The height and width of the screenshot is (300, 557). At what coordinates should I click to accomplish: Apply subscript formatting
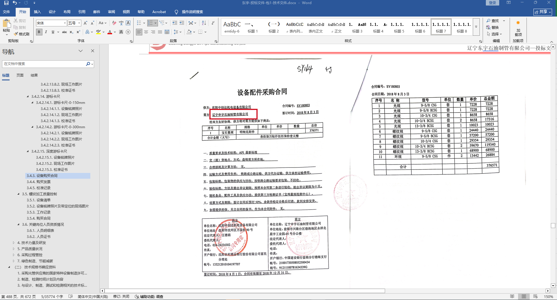point(71,32)
